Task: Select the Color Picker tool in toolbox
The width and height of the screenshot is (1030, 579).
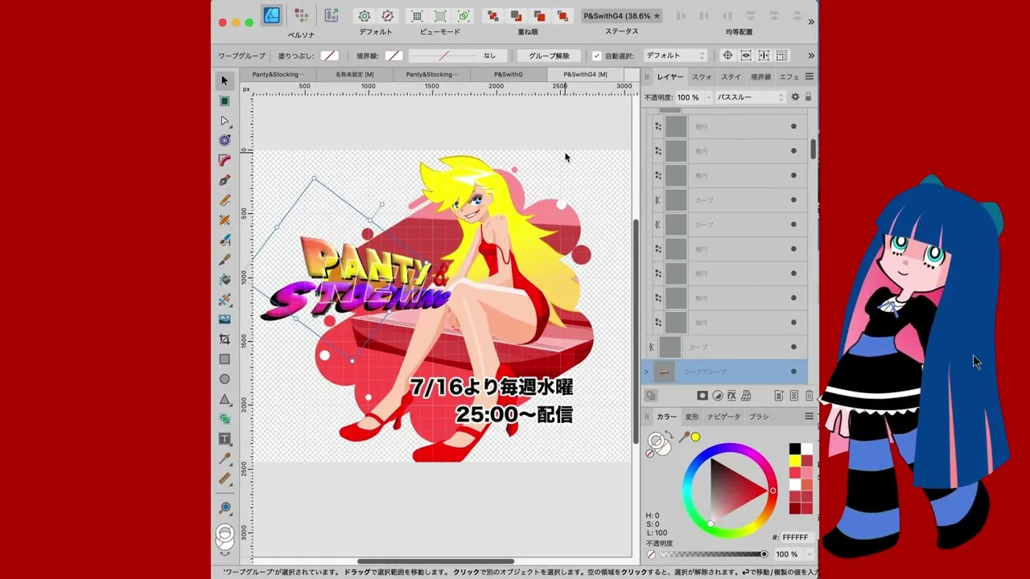Action: 225,459
